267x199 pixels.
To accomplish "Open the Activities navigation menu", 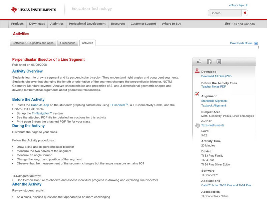I will 57,24.
